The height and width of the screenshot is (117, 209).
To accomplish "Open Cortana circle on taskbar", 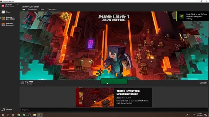I will 13,115.
